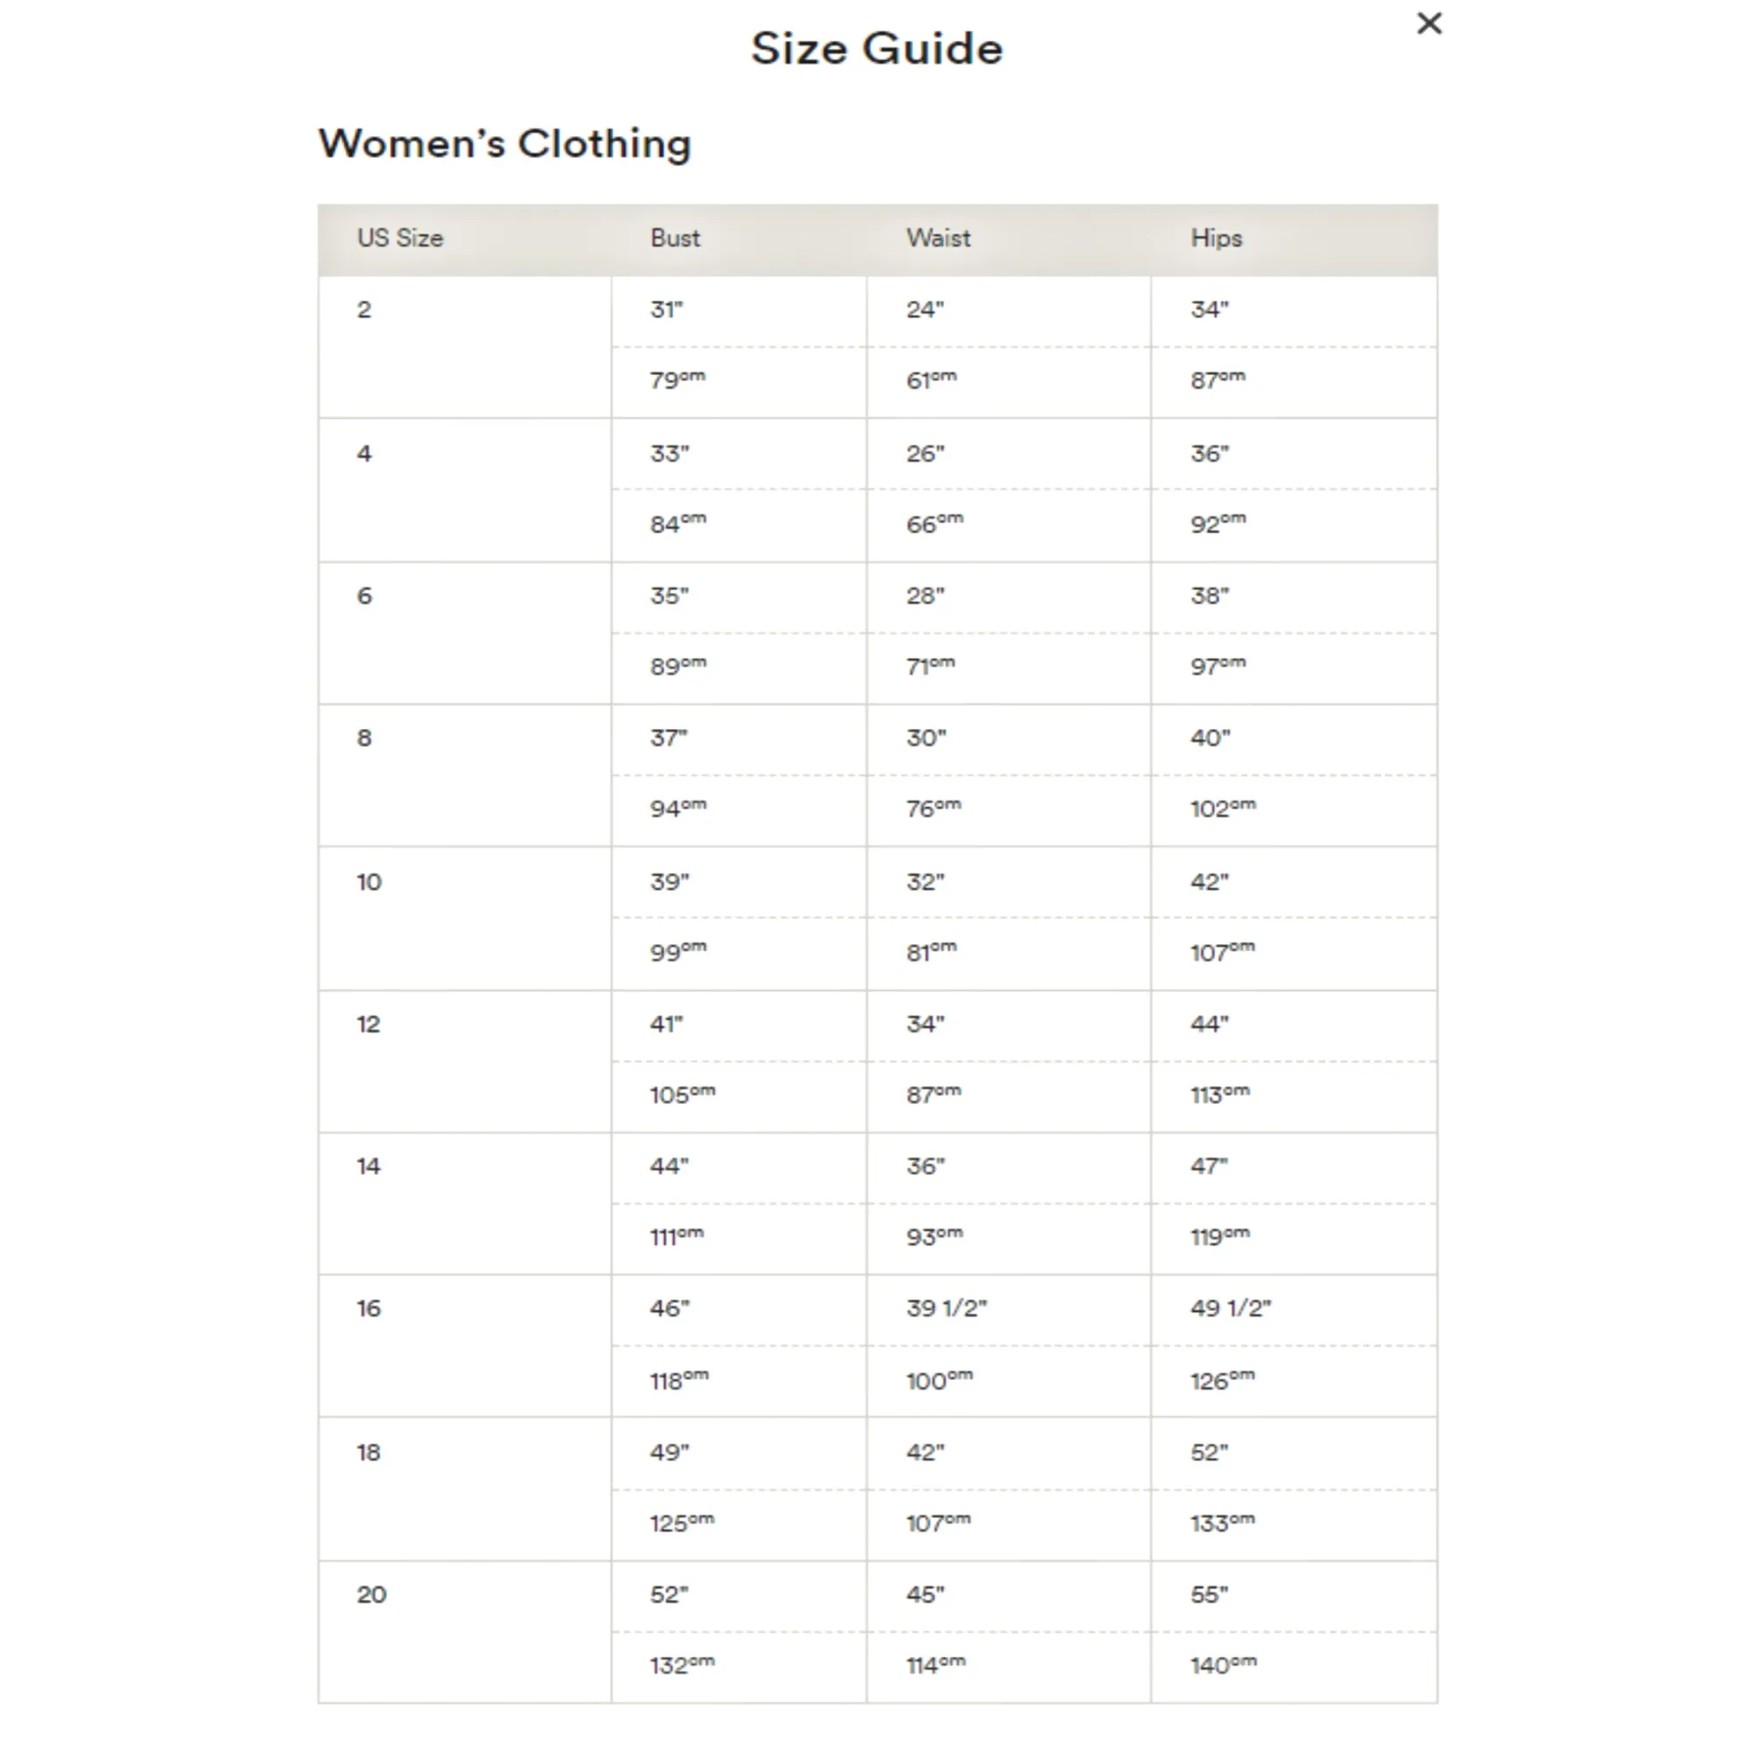This screenshot has height=1748, width=1748.
Task: Click the 99cm bust value for size 10
Action: click(x=677, y=952)
